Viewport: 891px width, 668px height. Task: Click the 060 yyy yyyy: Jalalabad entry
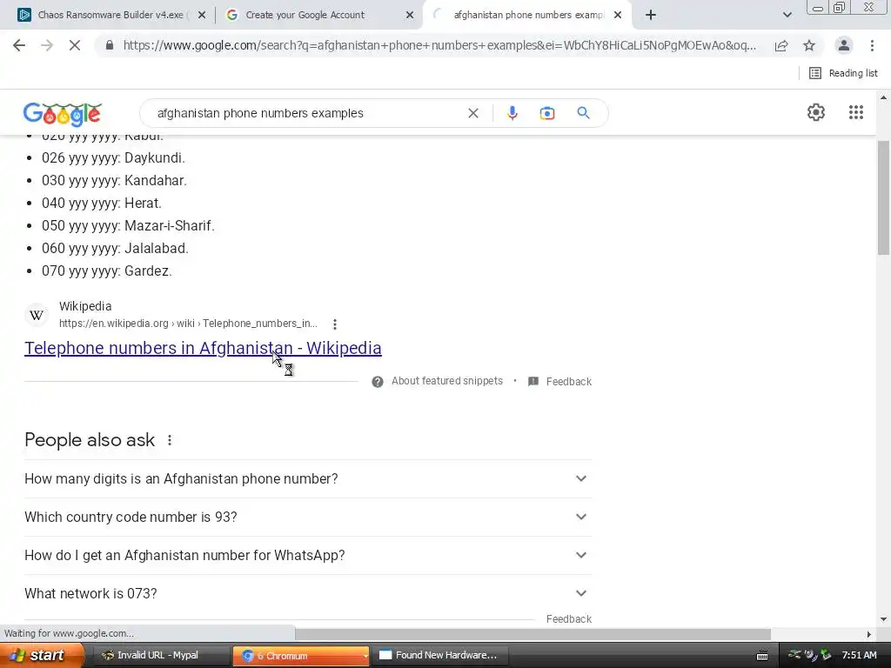(115, 248)
